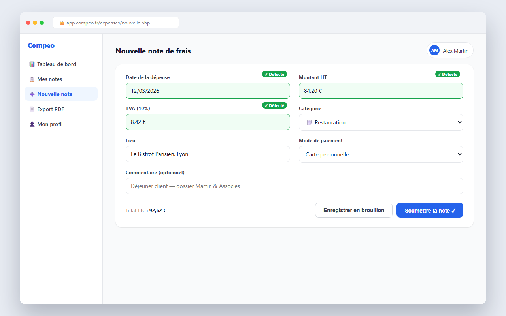This screenshot has width=506, height=316.
Task: Click the Détecté badge above TVA field
Action: (274, 105)
